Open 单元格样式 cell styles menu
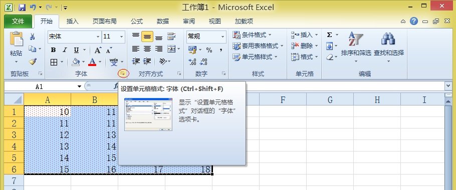 (255, 57)
